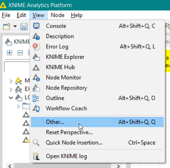Image resolution: width=170 pixels, height=168 pixels.
Task: Select Other... in the View menu
Action: [97, 122]
